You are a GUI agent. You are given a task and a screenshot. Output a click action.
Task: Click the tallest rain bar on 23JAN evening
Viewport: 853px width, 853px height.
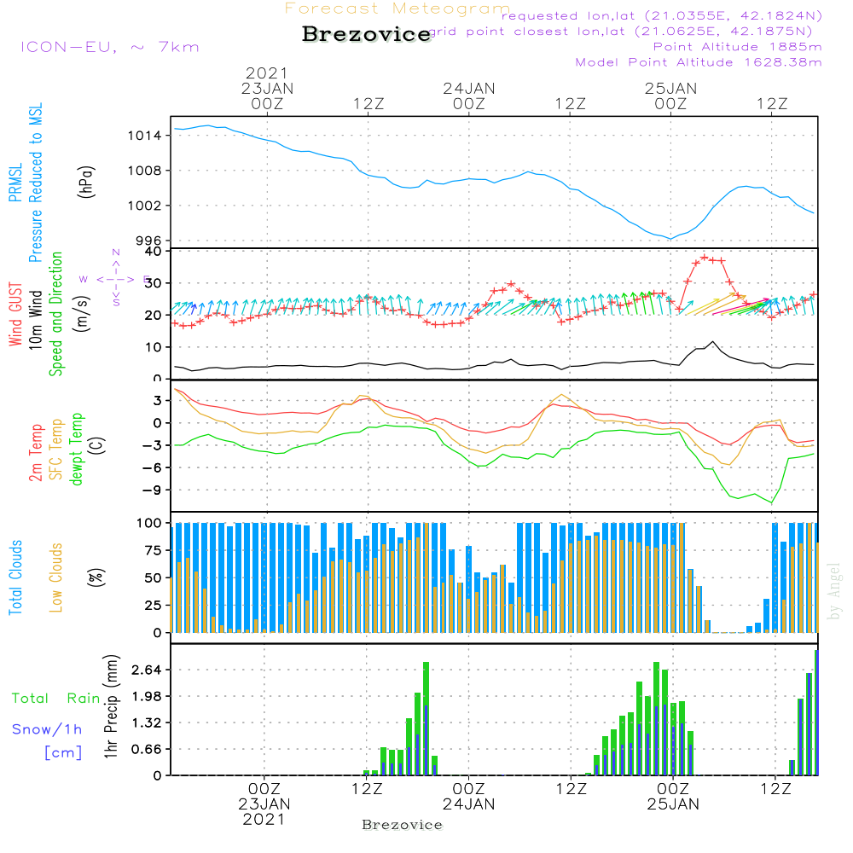coord(426,718)
